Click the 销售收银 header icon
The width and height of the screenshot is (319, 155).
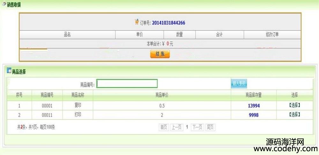[x=4, y=4]
